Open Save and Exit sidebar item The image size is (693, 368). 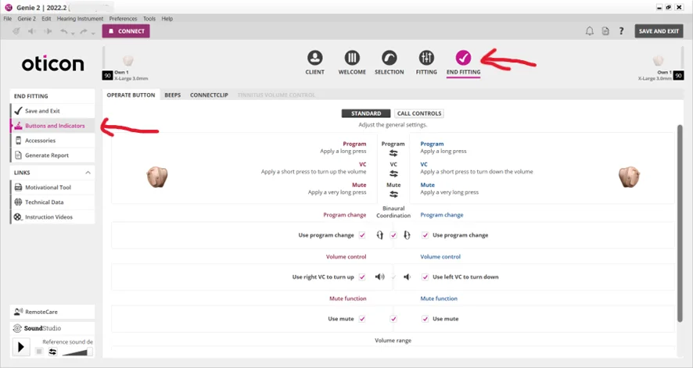pos(52,111)
